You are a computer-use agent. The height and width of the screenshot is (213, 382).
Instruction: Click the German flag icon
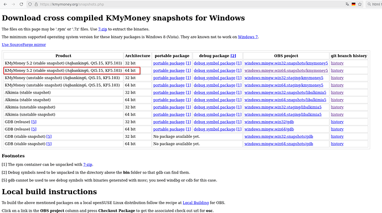[354, 4]
